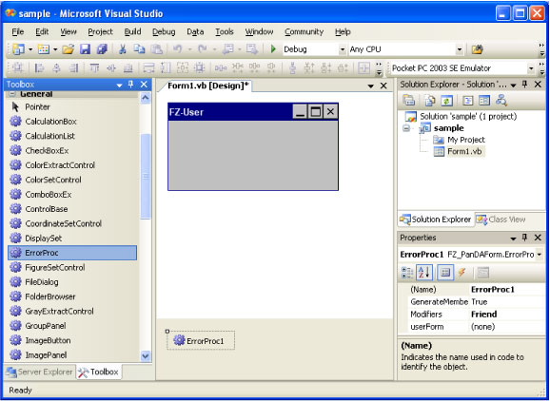
Task: Select CalculationBox in the Toolbox
Action: coord(72,122)
